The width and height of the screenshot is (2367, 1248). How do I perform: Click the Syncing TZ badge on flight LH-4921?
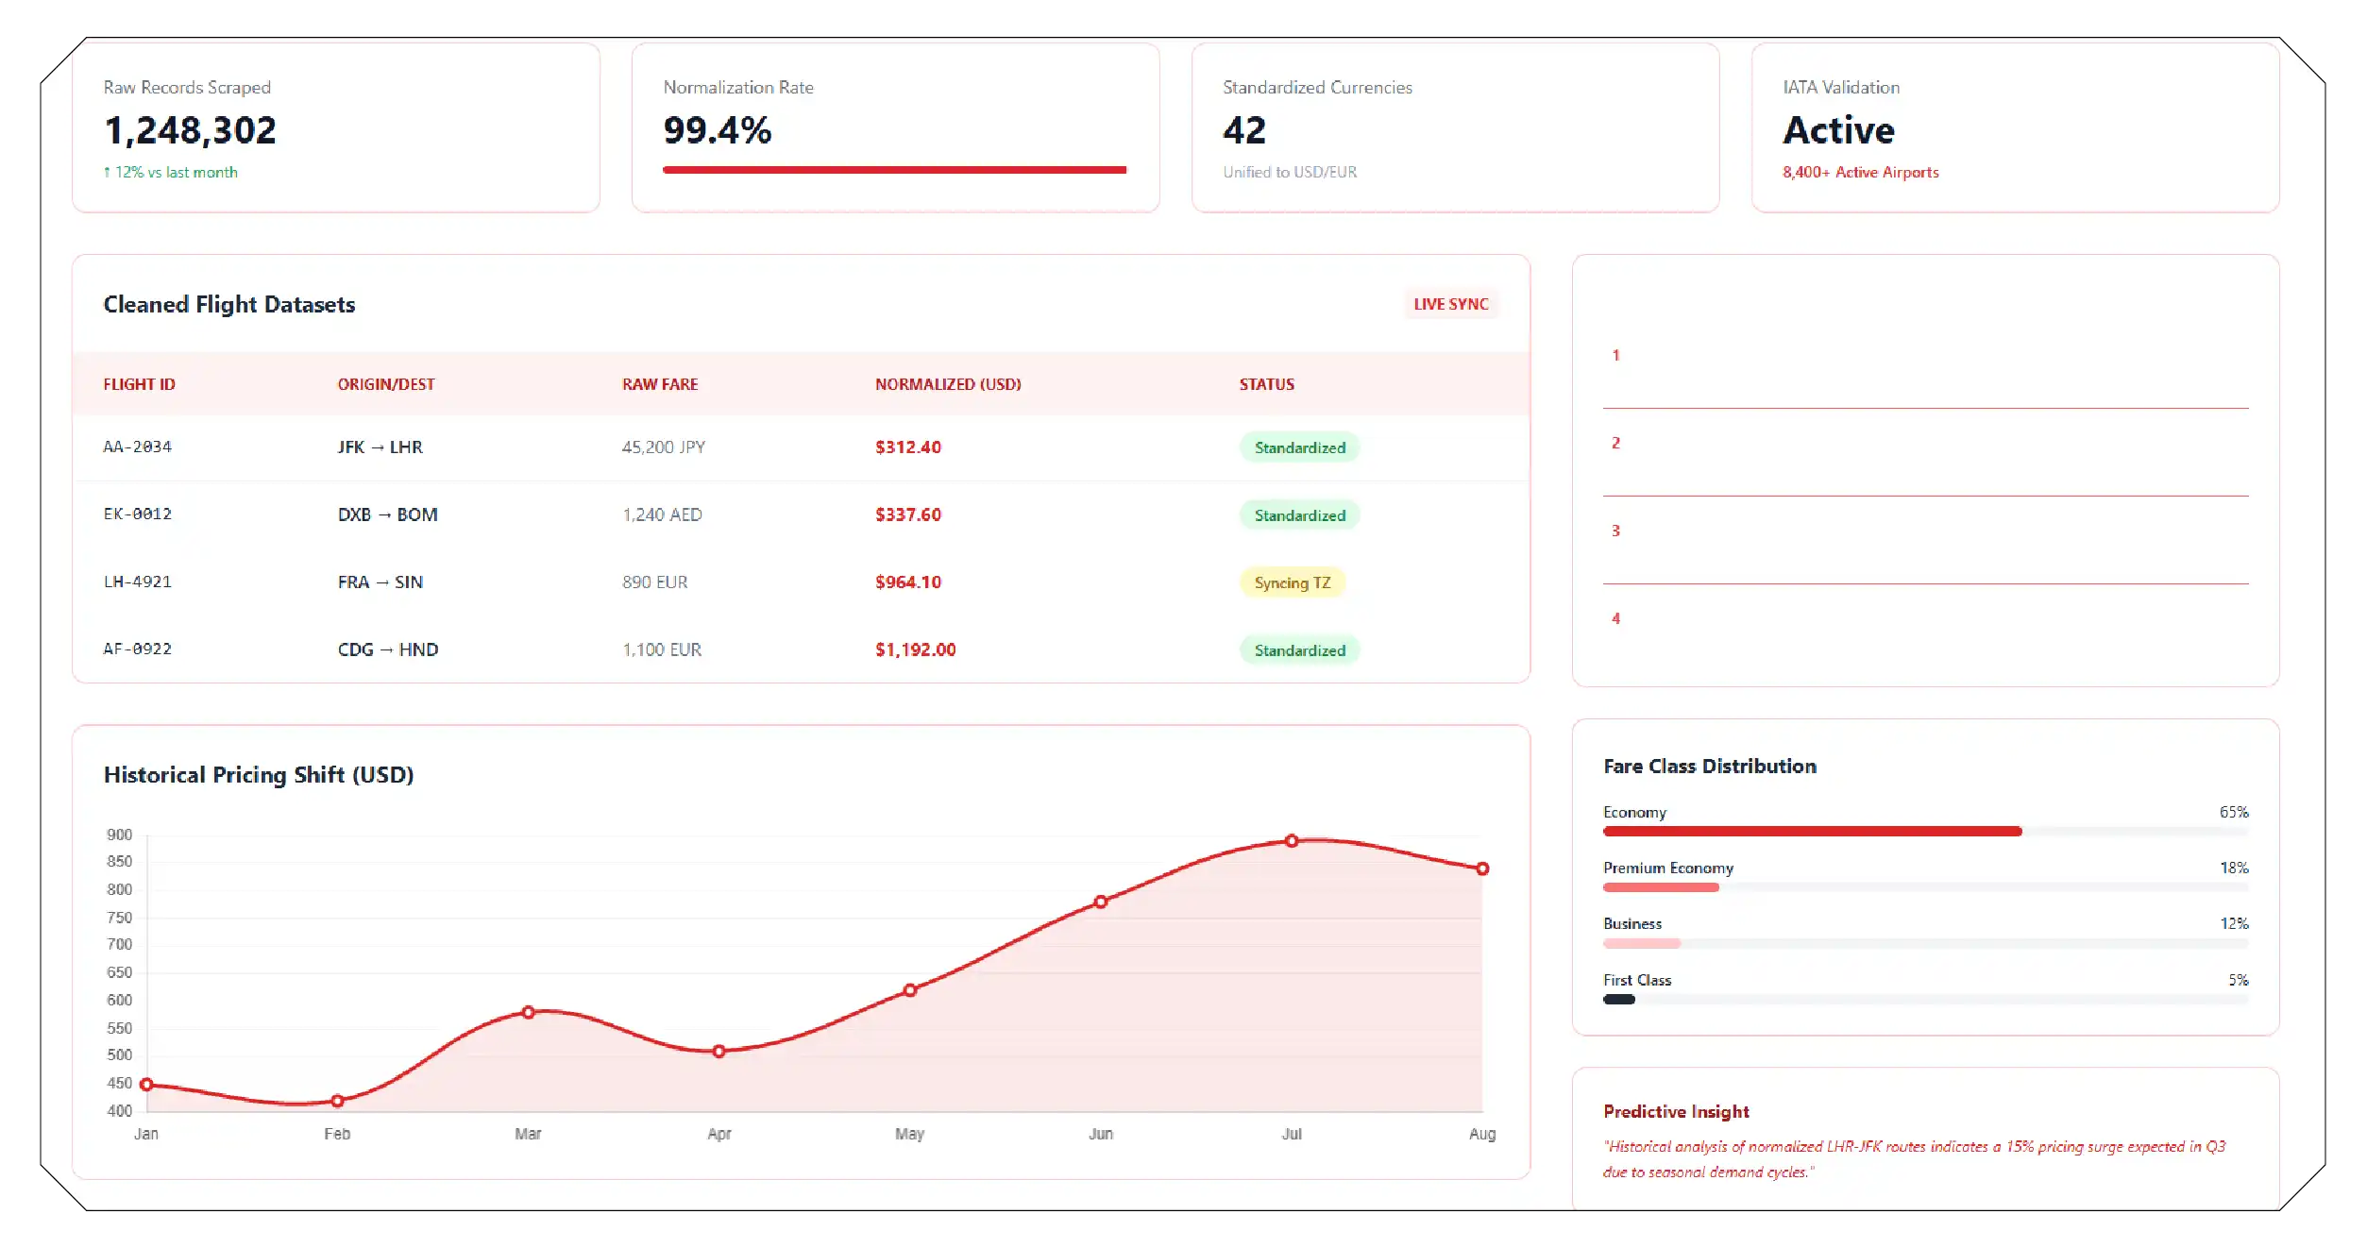click(1293, 582)
